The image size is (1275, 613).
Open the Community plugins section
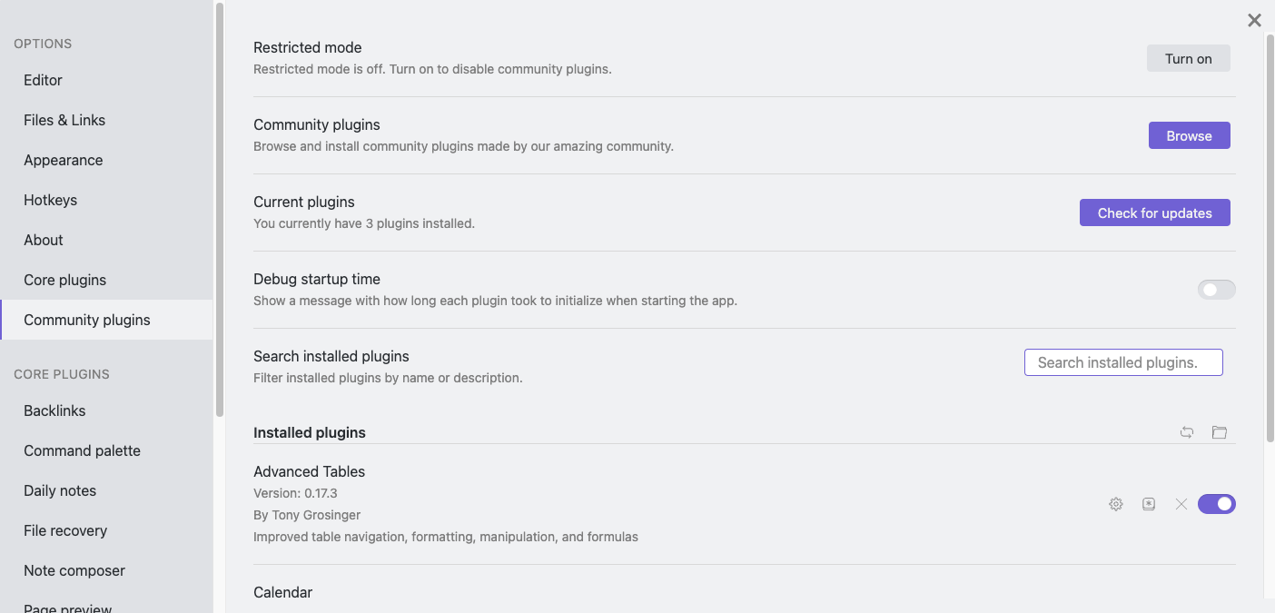(86, 320)
